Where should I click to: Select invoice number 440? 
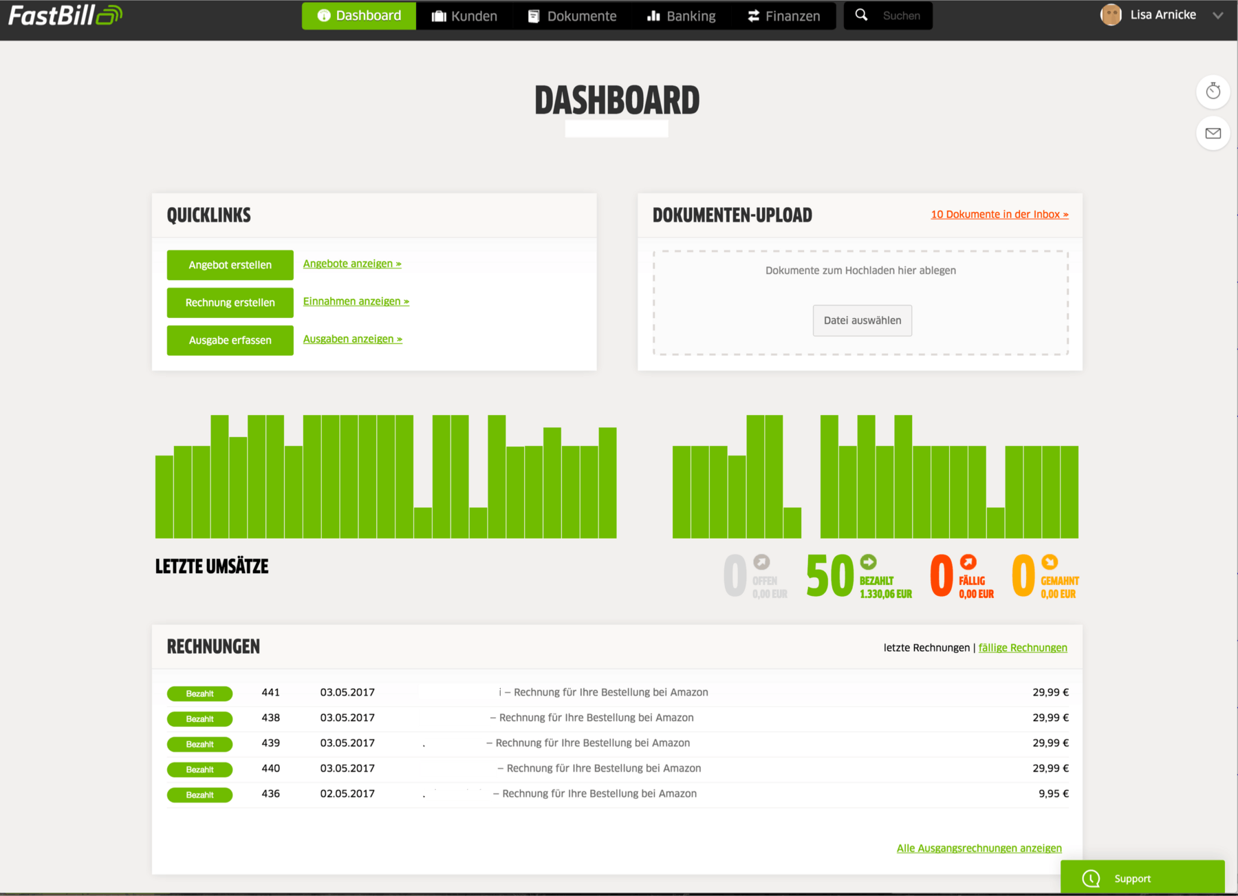271,769
